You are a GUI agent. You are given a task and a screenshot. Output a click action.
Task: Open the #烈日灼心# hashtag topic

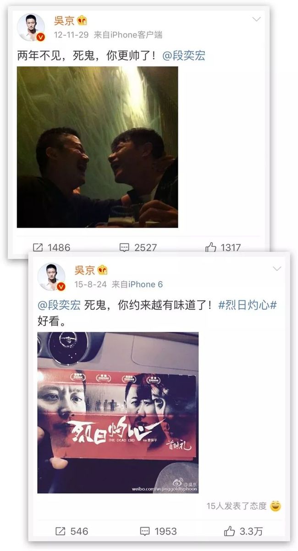[x=247, y=305]
